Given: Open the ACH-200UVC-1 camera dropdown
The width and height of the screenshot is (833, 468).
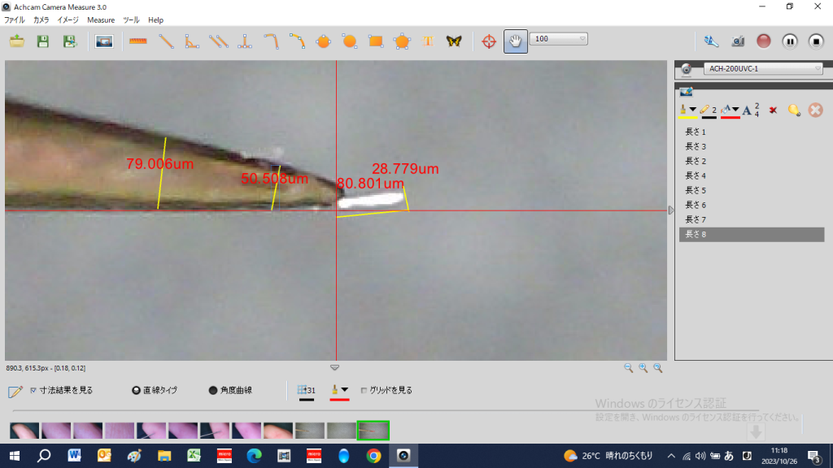Looking at the screenshot, I should pos(762,69).
